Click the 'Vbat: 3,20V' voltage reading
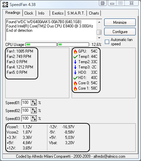 pyautogui.click(x=62, y=143)
